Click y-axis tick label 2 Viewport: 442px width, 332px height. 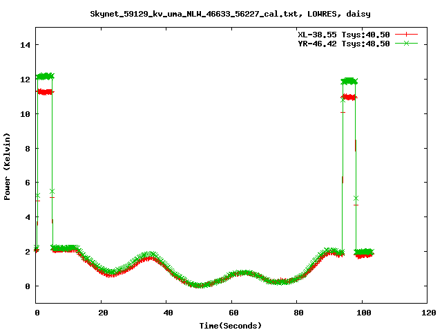28,252
